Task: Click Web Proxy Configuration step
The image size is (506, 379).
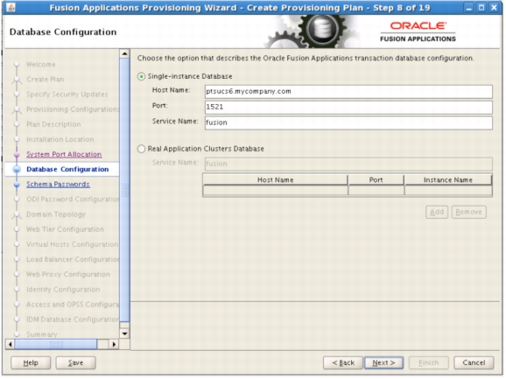Action: (68, 275)
